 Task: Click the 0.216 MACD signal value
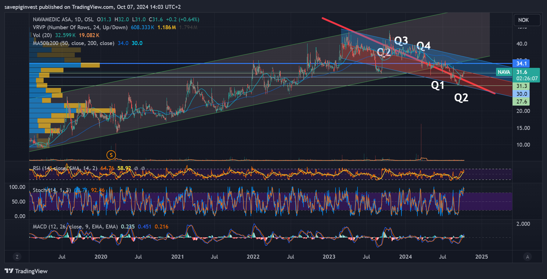pyautogui.click(x=161, y=227)
